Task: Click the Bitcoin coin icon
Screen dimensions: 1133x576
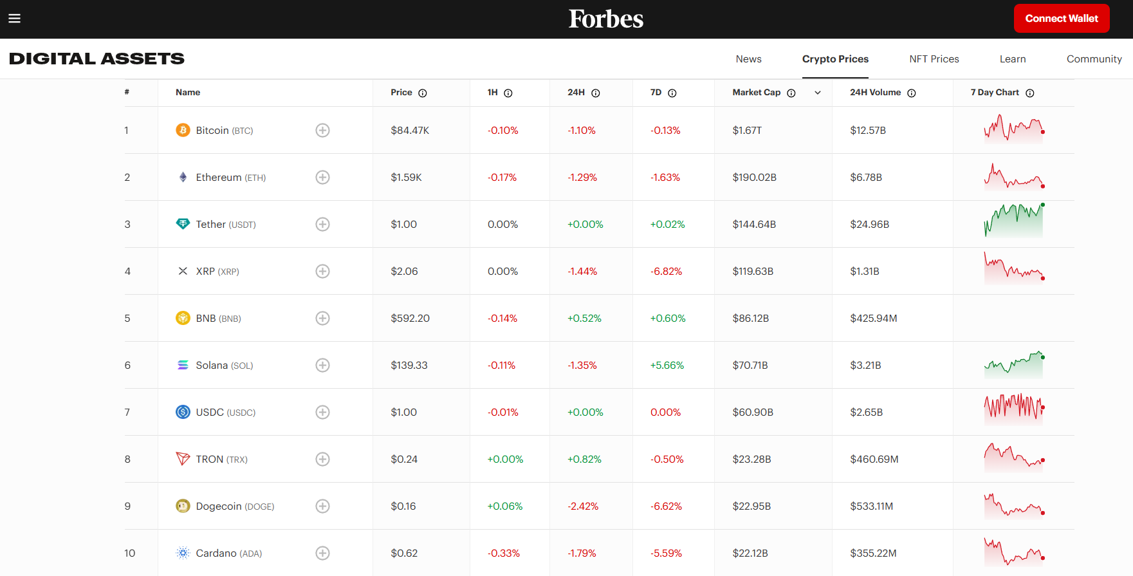Action: [x=183, y=130]
